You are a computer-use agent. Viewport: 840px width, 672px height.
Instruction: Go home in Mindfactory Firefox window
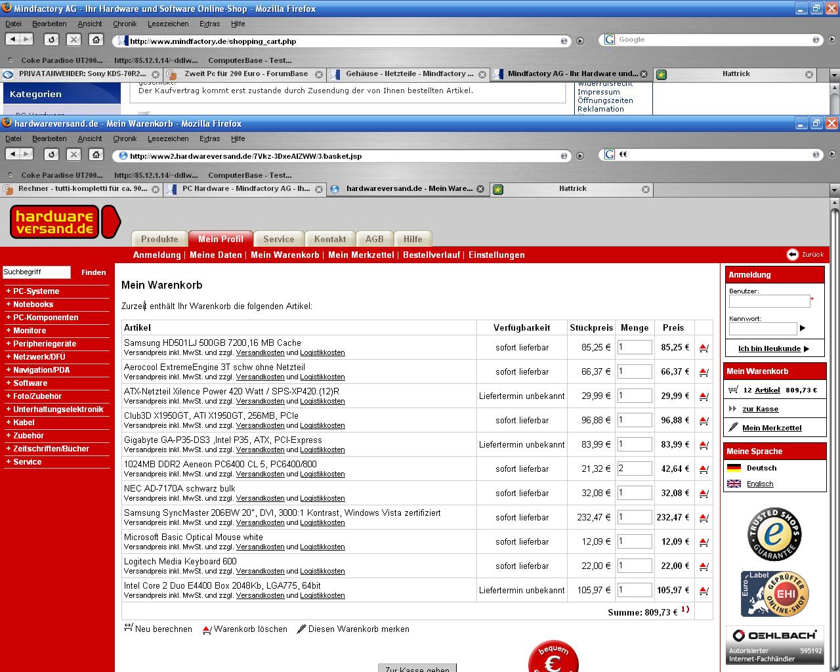click(x=96, y=39)
